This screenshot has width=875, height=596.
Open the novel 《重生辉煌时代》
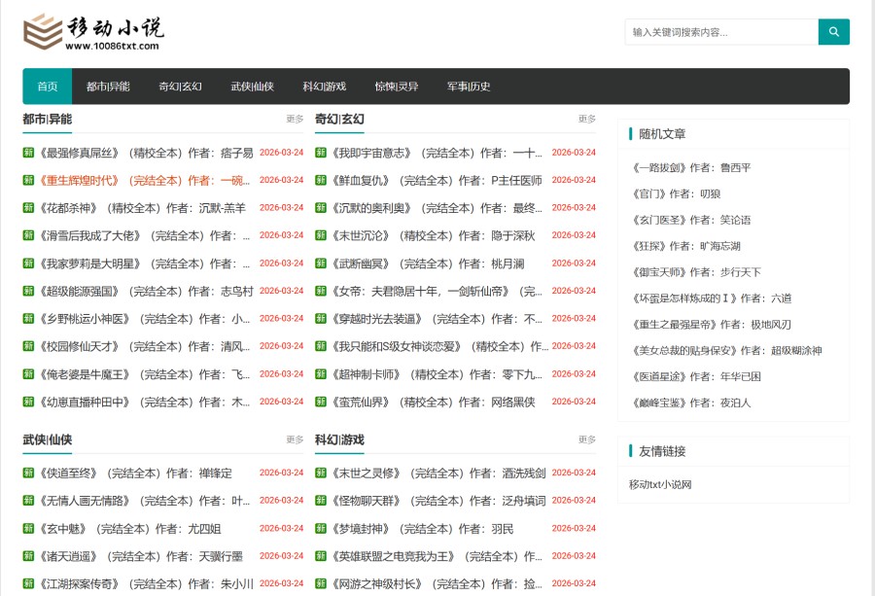point(78,180)
